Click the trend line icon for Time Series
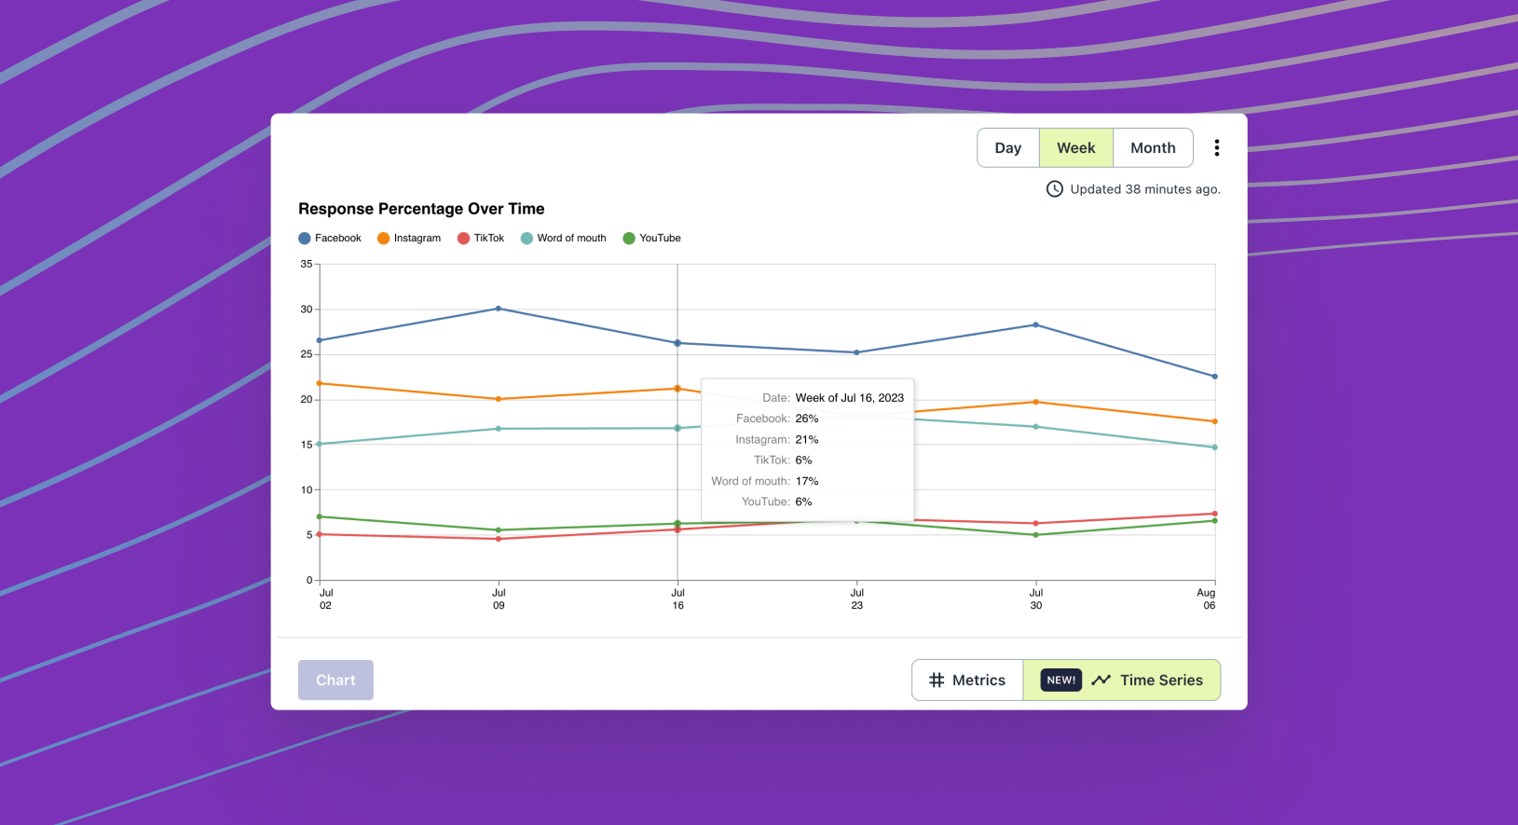1518x825 pixels. coord(1101,681)
